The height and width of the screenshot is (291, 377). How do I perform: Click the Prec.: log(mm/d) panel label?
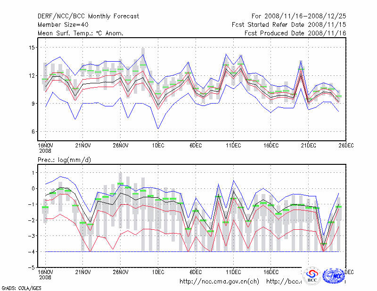click(65, 160)
